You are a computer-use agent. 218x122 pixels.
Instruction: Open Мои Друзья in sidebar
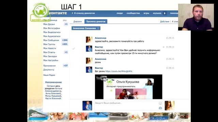pyautogui.click(x=49, y=24)
